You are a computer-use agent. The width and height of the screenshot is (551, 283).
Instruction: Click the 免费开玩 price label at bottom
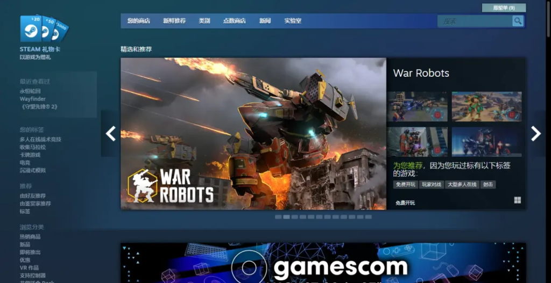click(405, 202)
